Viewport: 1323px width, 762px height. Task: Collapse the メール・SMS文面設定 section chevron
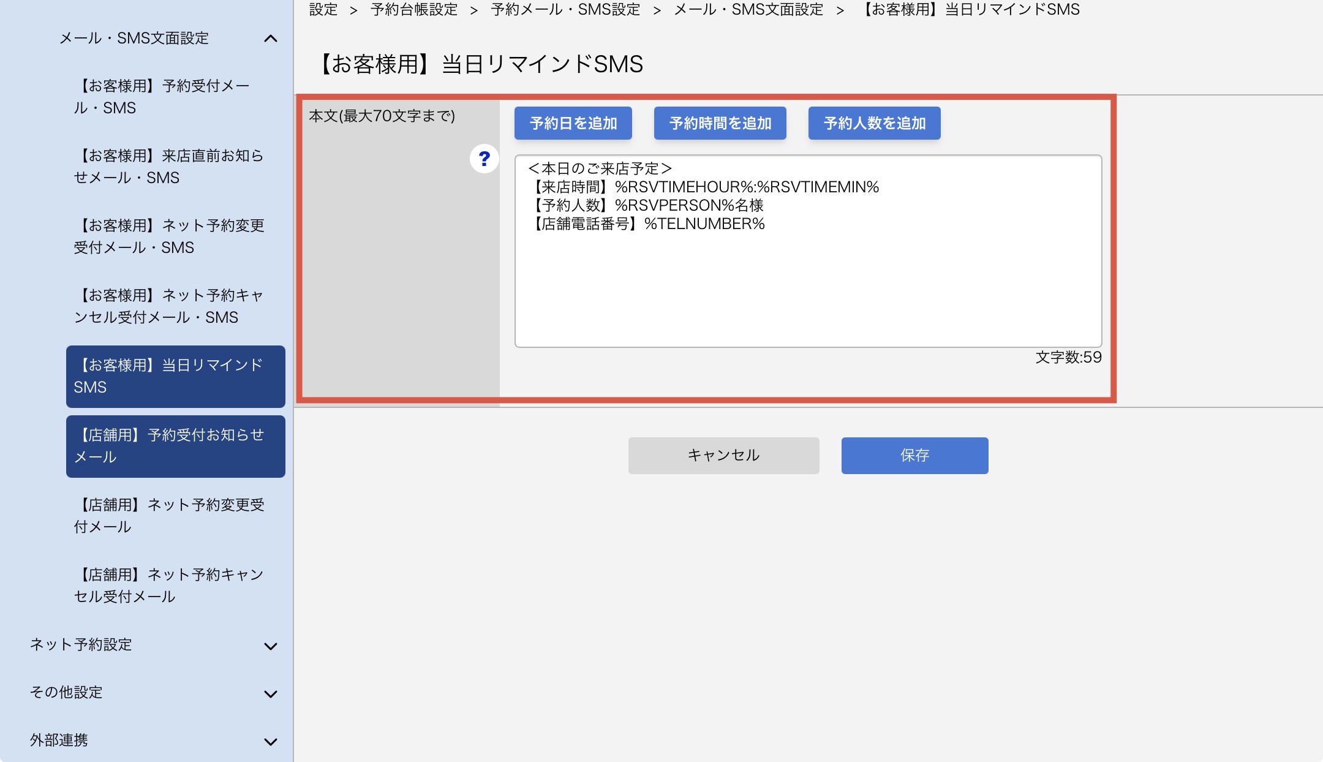pos(270,39)
